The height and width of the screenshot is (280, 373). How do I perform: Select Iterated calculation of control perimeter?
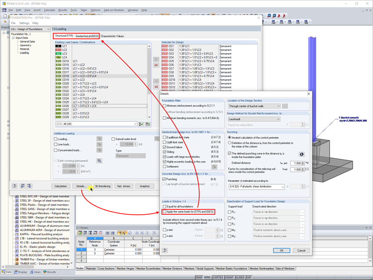point(230,138)
